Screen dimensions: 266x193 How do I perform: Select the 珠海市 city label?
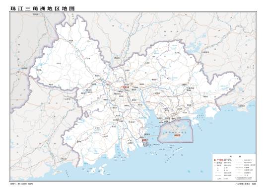pos(147,134)
